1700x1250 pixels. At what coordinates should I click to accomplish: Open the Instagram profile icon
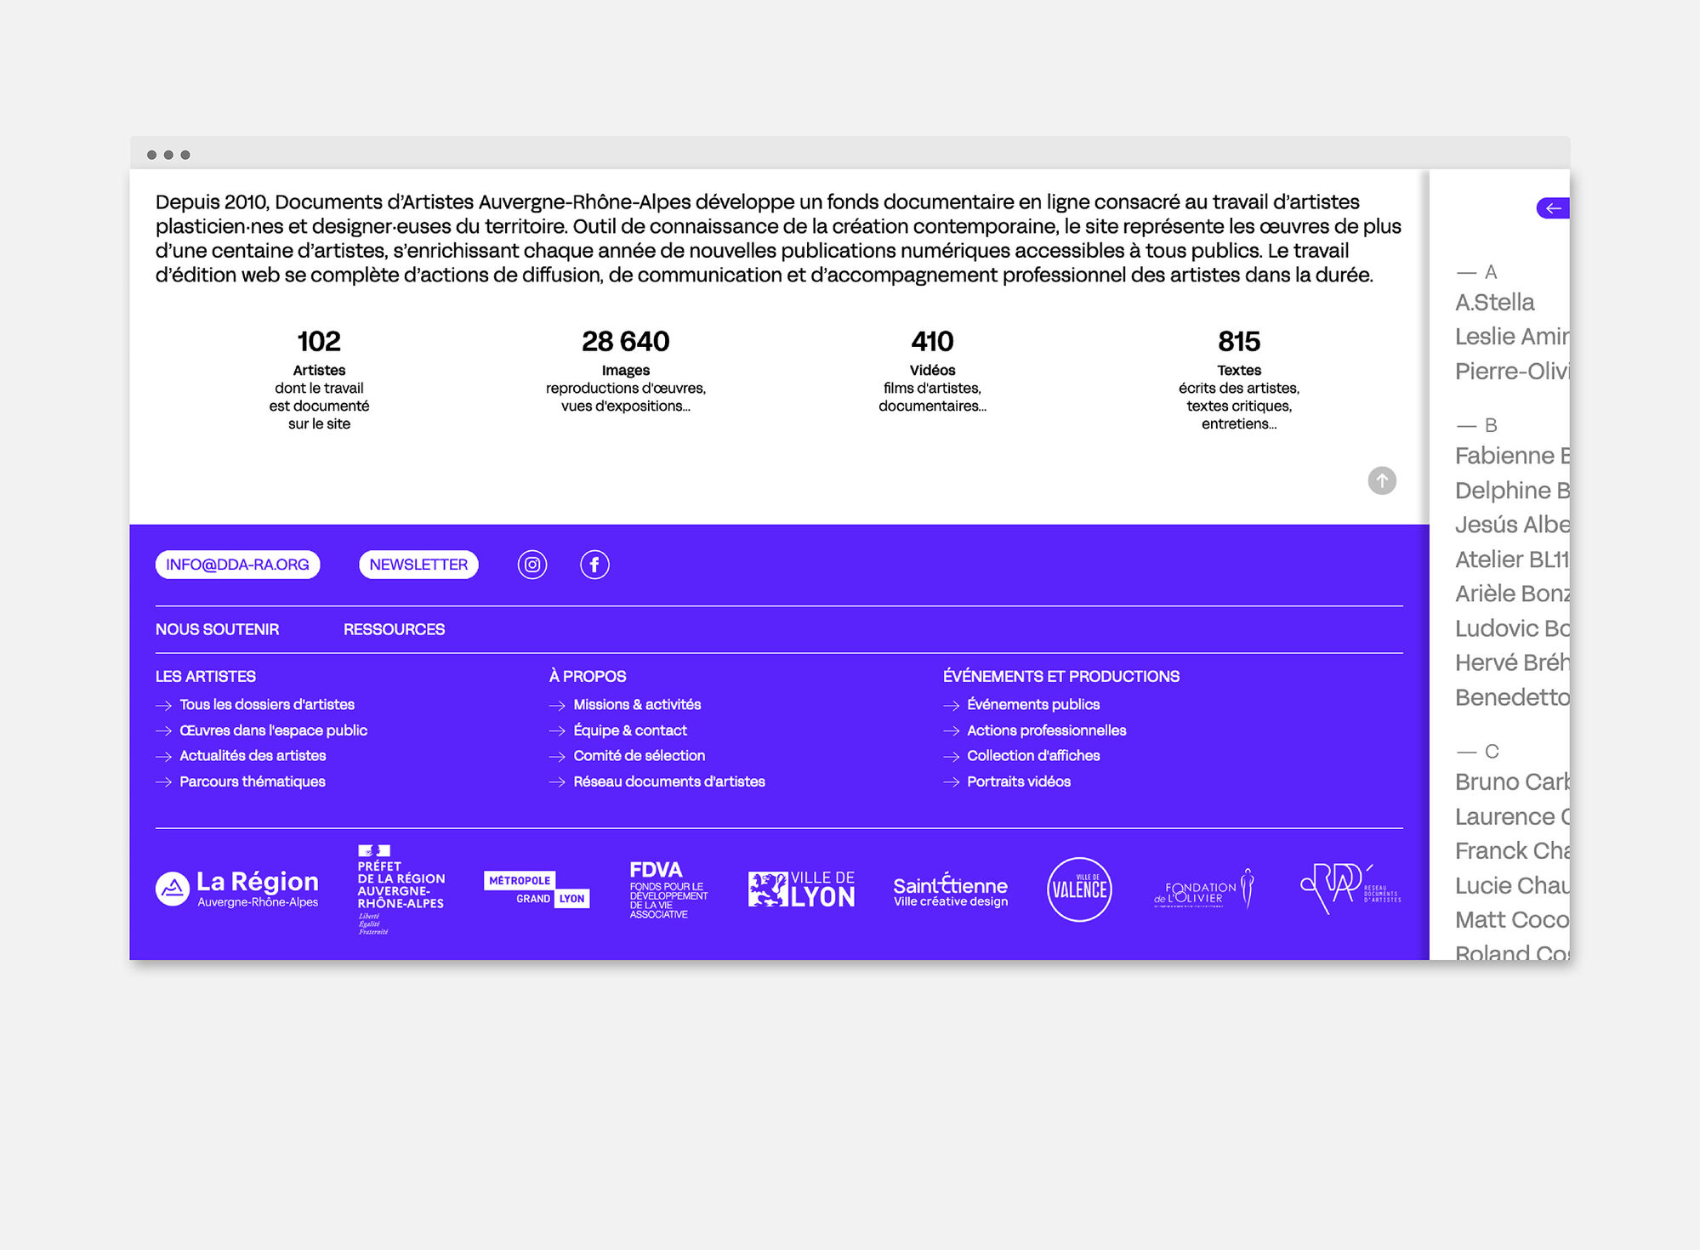532,564
